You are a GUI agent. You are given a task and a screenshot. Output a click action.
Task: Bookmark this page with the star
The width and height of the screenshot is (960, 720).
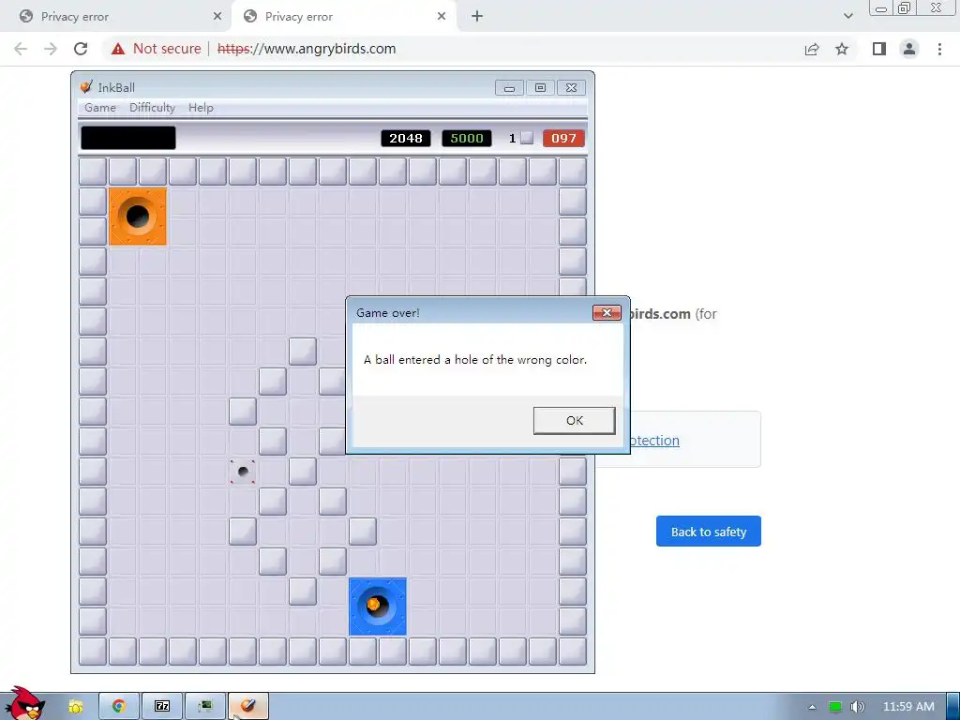point(842,49)
